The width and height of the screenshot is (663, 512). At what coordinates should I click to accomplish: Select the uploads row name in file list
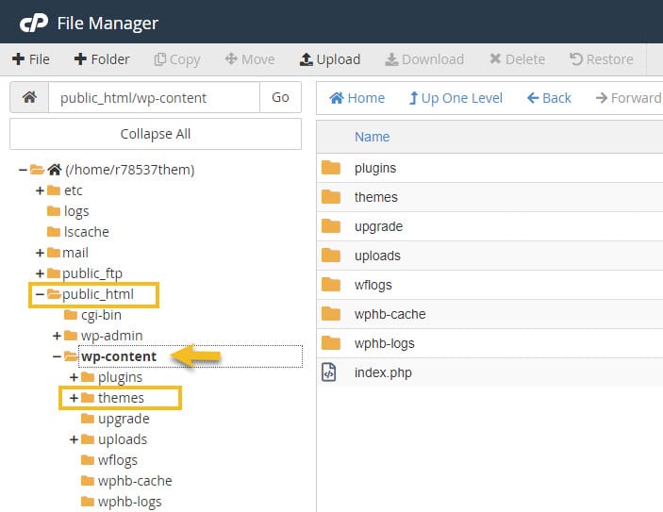point(377,256)
